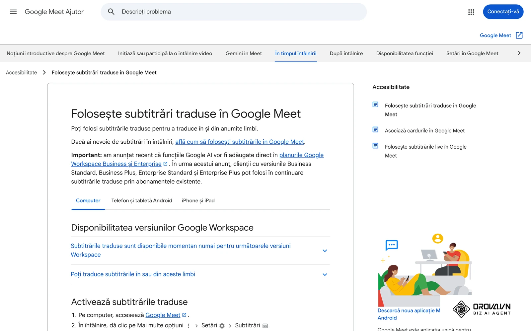The height and width of the screenshot is (331, 531).
Task: Expand the available Workspace versions section
Action: tap(200, 251)
